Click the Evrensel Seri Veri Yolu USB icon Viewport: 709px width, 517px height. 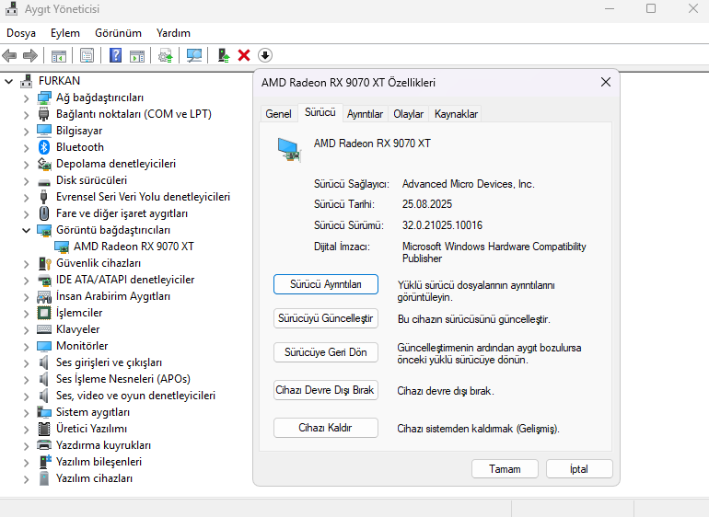click(x=44, y=197)
